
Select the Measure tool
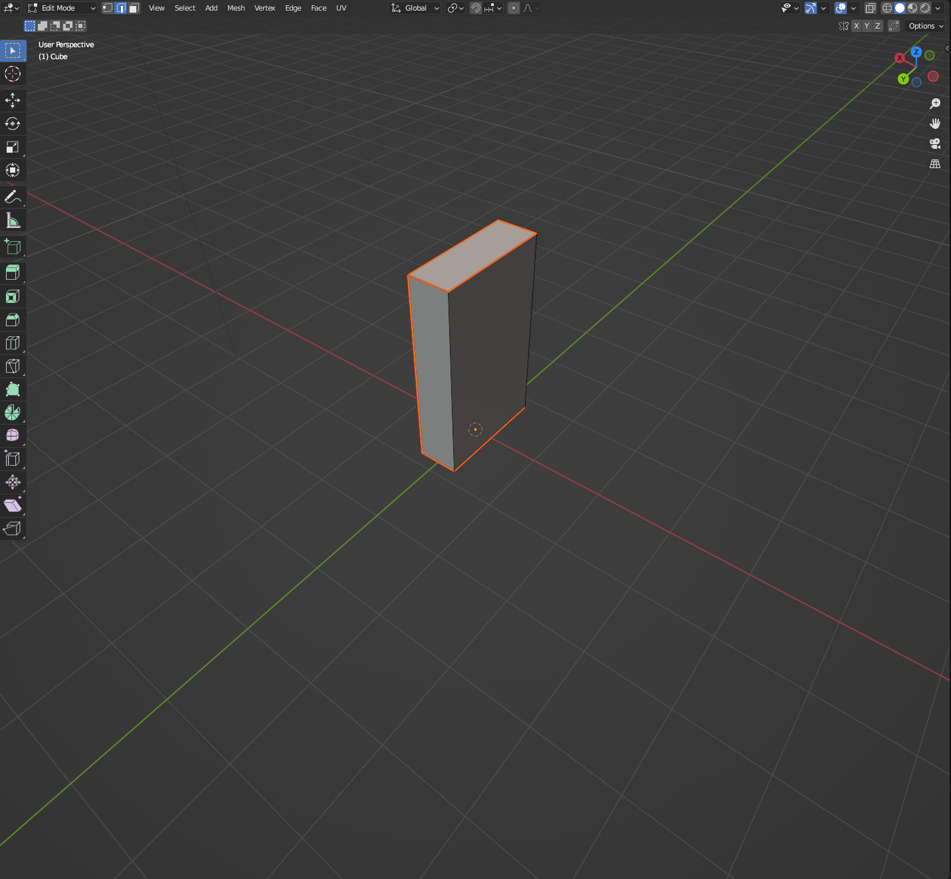(13, 220)
